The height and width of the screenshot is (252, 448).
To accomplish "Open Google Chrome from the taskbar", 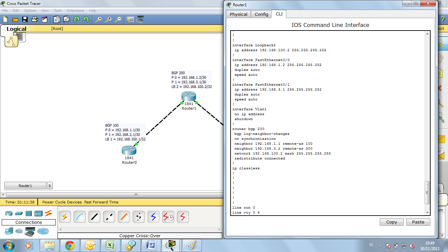I will coord(70,245).
